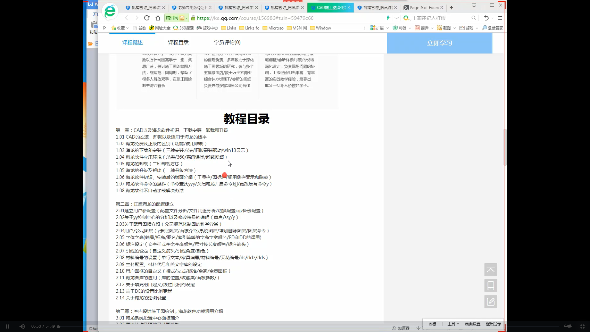Image resolution: width=590 pixels, height=332 pixels.
Task: Click the 退出分享 button
Action: 494,324
